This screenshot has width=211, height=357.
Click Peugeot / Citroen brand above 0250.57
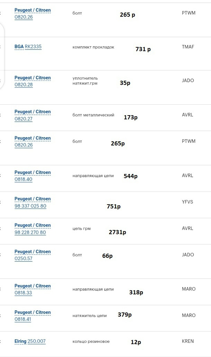pyautogui.click(x=33, y=252)
